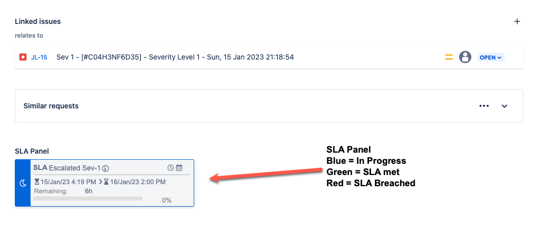This screenshot has height=231, width=533.
Task: Click the moon icon on blue SLA bar
Action: pos(23,183)
